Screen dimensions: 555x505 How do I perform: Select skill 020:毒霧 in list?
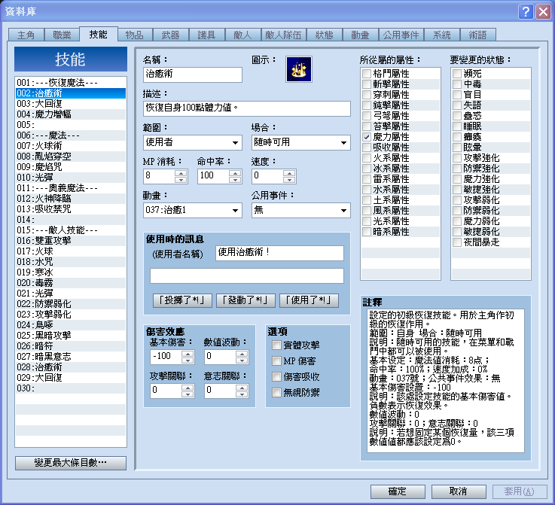coord(71,283)
